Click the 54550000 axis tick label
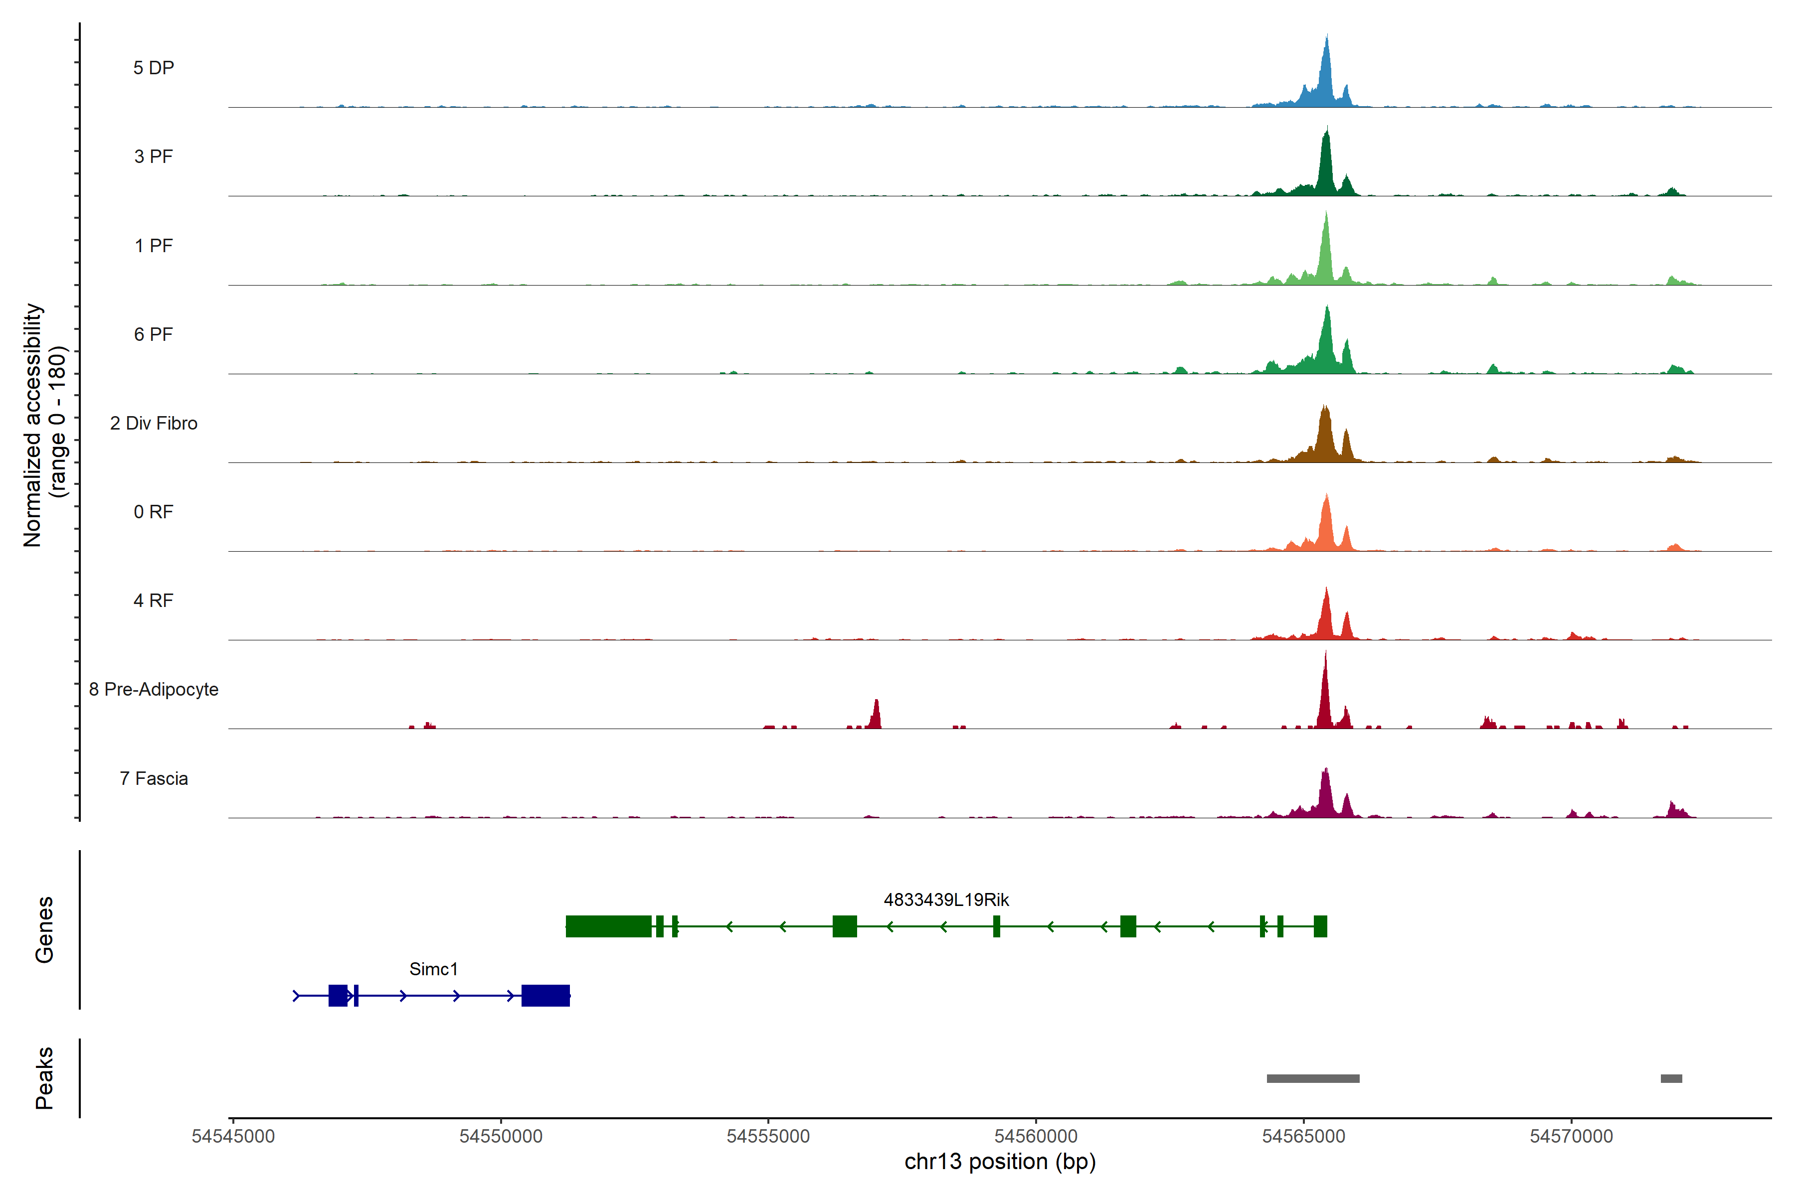Screen dimensions: 1795x1196 (x=501, y=1137)
